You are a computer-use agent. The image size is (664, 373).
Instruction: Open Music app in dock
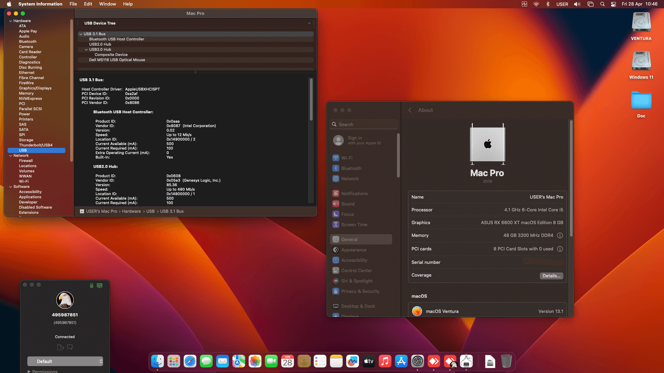coord(385,361)
